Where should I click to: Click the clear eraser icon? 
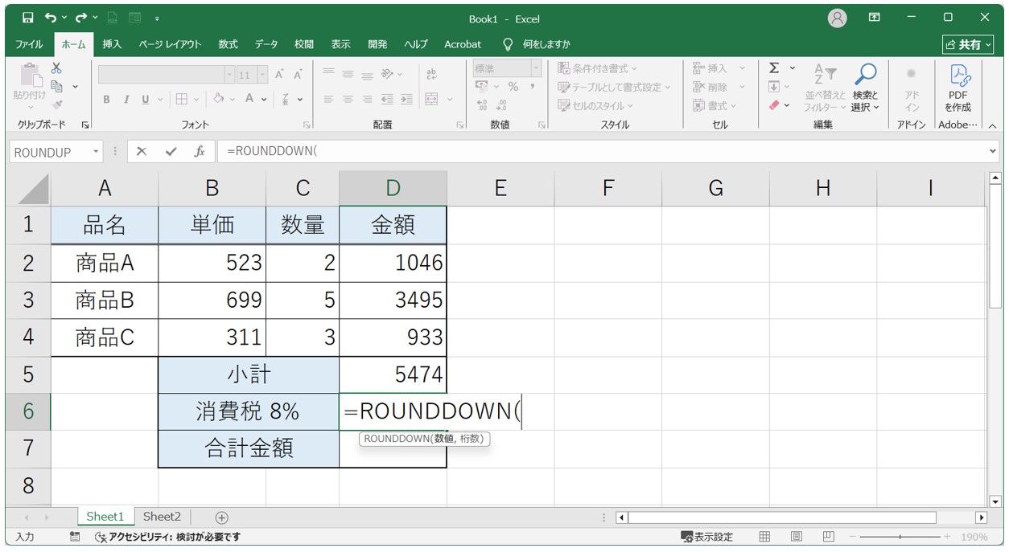(x=774, y=105)
